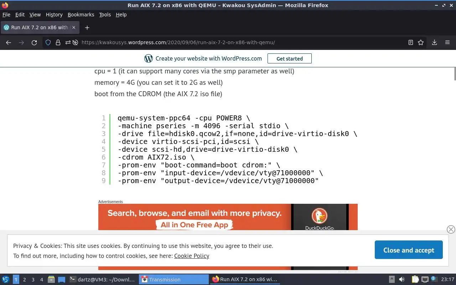Switch to workspace 1

(16, 279)
